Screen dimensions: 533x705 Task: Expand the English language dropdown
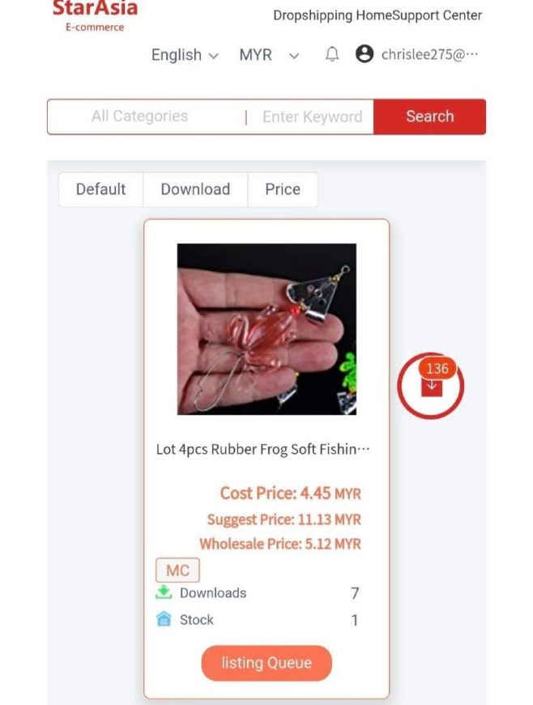(x=185, y=55)
